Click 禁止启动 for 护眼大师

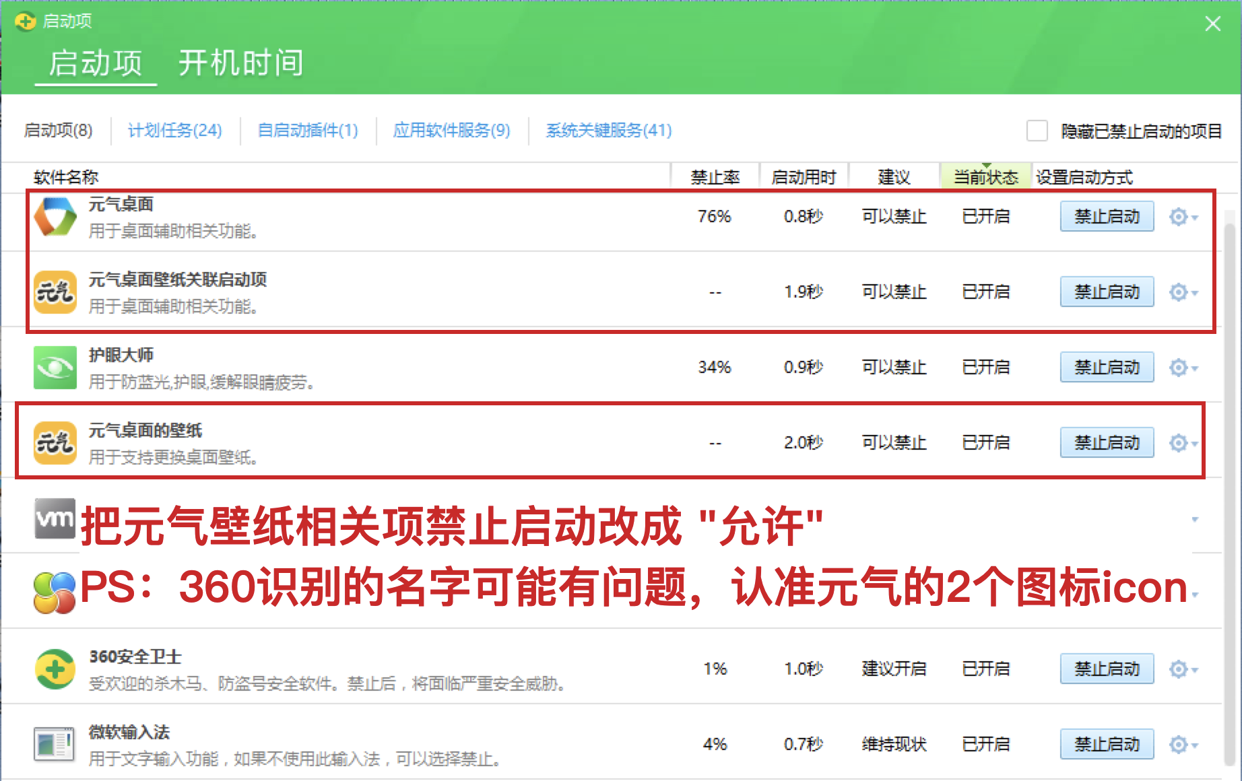1107,368
